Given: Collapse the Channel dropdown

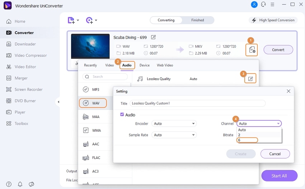Looking at the screenshot, I should pyautogui.click(x=259, y=124).
